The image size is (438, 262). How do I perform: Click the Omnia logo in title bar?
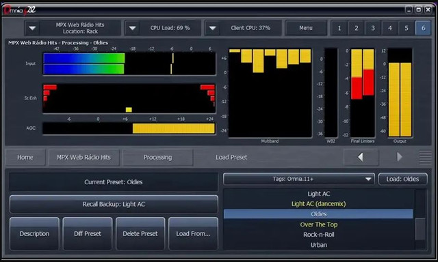click(20, 10)
